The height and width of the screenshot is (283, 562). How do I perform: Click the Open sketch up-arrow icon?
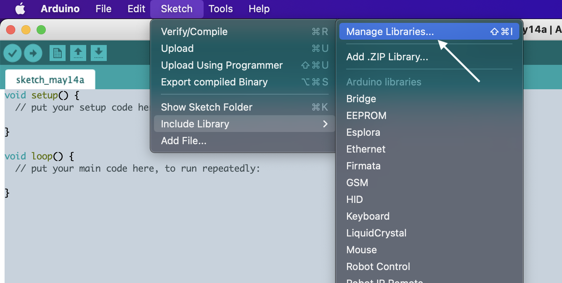coord(78,53)
